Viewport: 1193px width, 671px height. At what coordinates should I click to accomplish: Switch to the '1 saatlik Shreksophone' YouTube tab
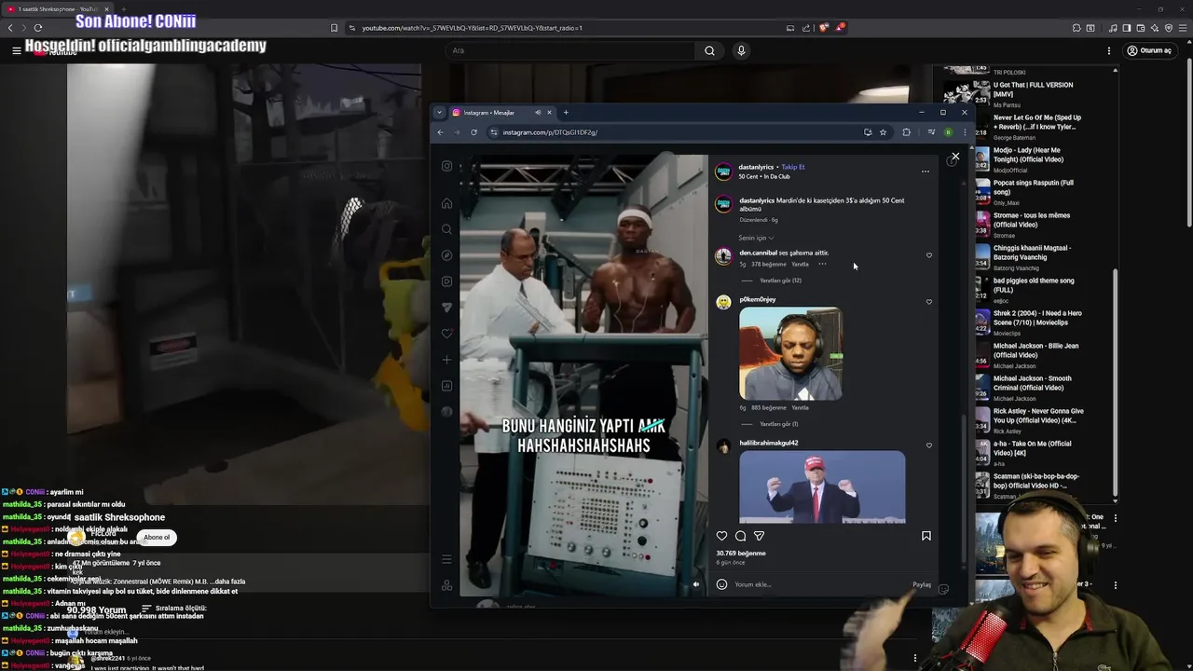58,9
